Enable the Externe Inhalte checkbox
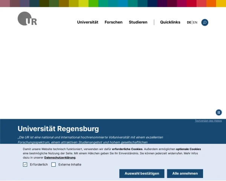The image size is (226, 181). (53, 164)
